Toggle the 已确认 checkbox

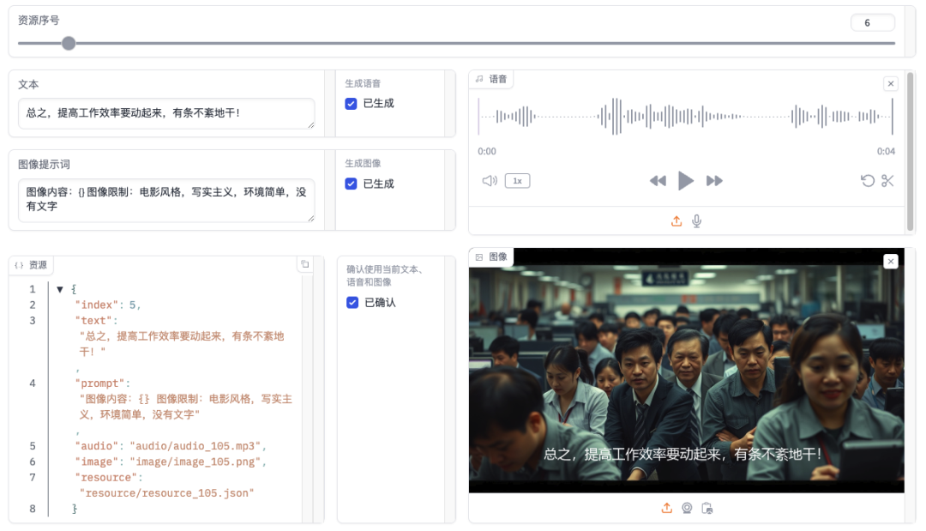tap(352, 303)
